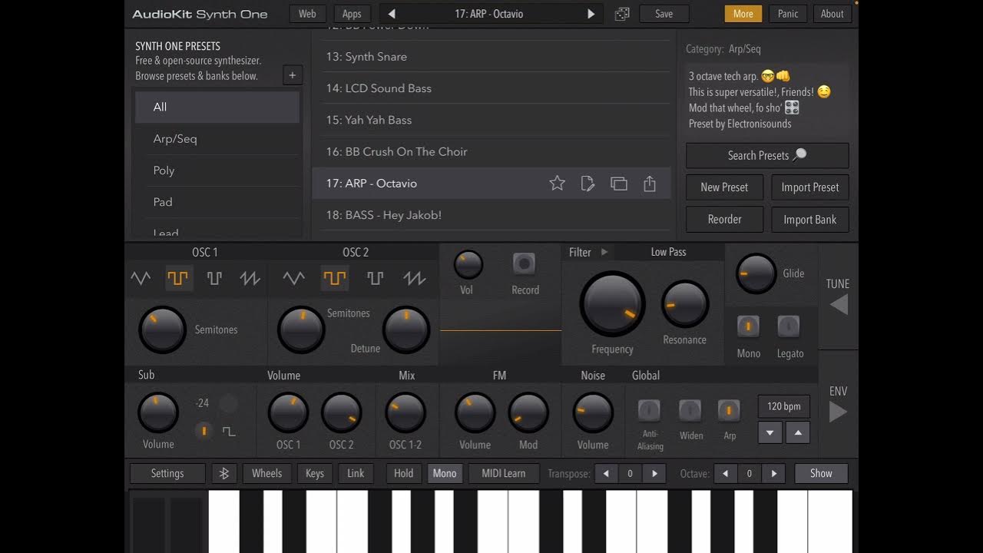
Task: Decrease Transpose value
Action: tap(606, 474)
